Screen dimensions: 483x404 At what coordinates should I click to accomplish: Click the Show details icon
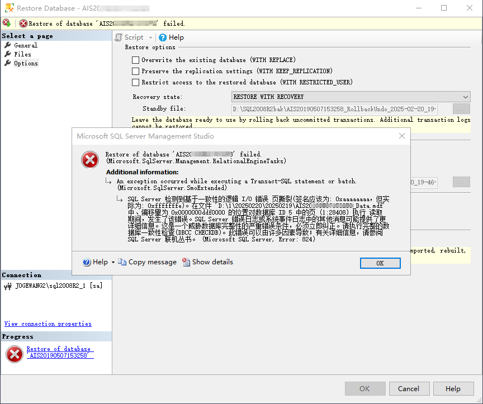(186, 262)
